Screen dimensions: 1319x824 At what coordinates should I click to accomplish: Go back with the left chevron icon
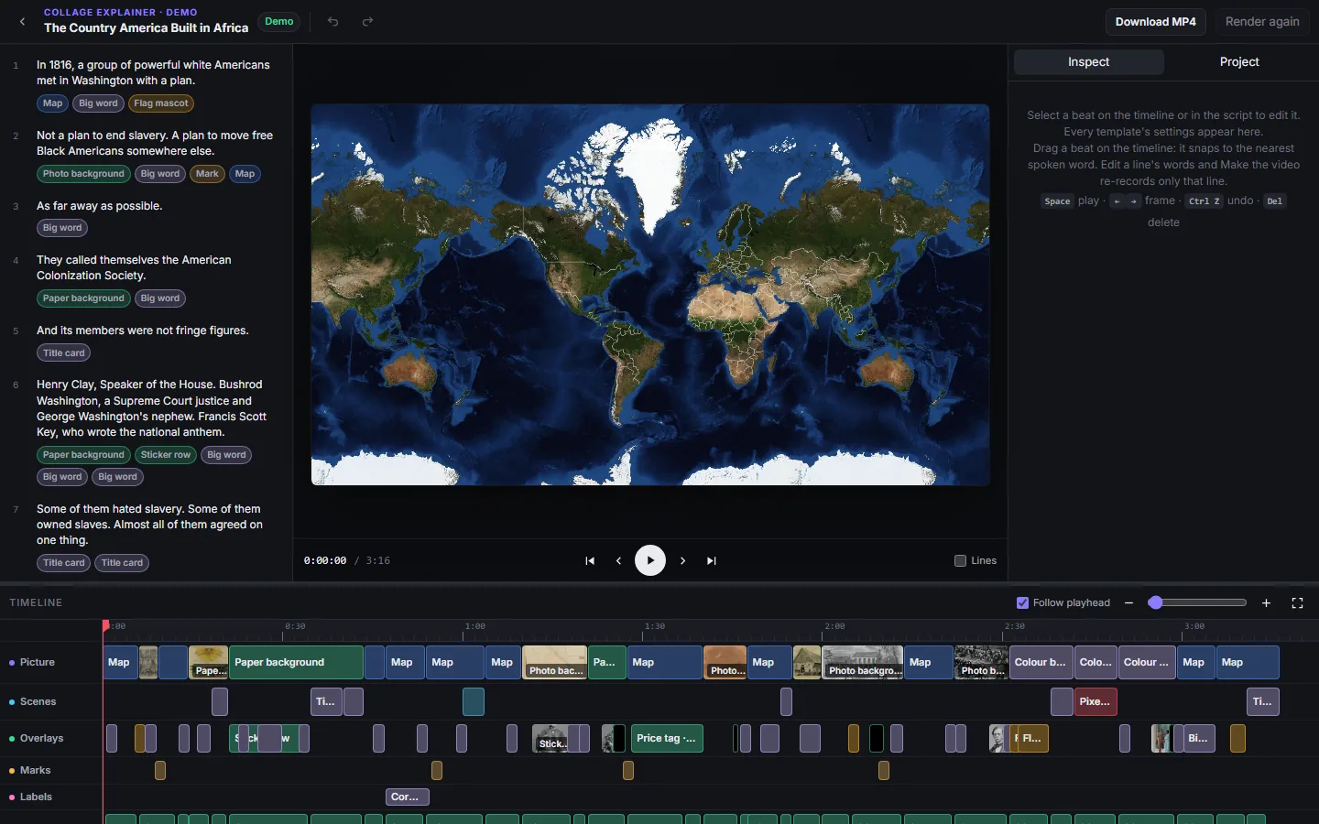(22, 21)
